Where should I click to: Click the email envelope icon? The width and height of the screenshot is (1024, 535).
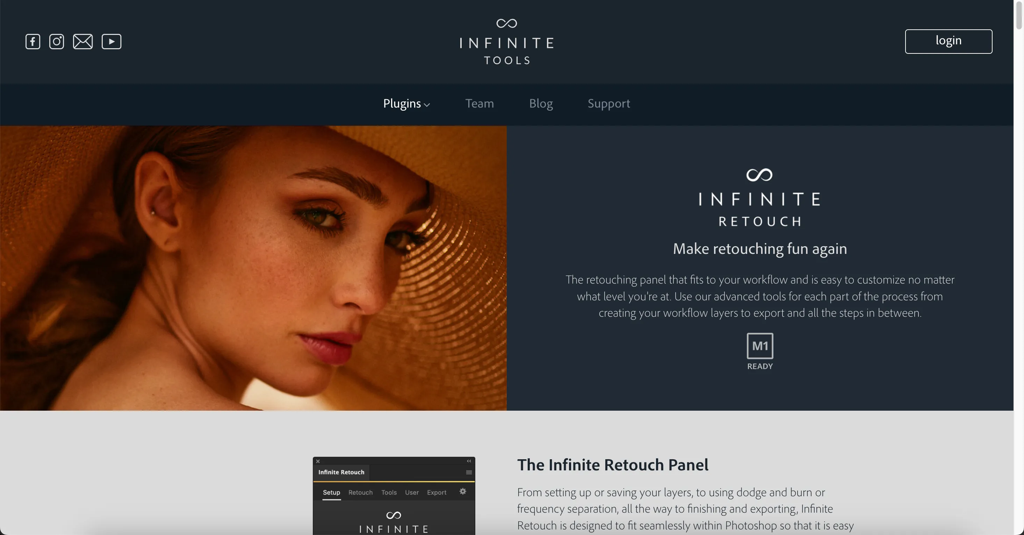tap(83, 42)
